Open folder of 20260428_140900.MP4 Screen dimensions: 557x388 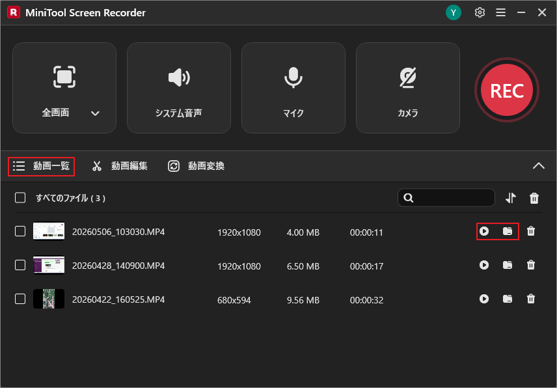tap(508, 265)
